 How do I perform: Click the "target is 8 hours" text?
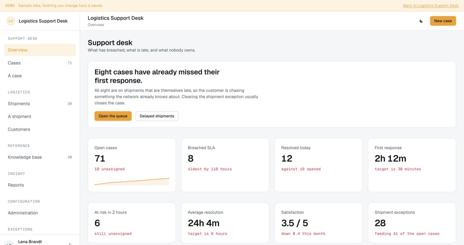pyautogui.click(x=208, y=234)
